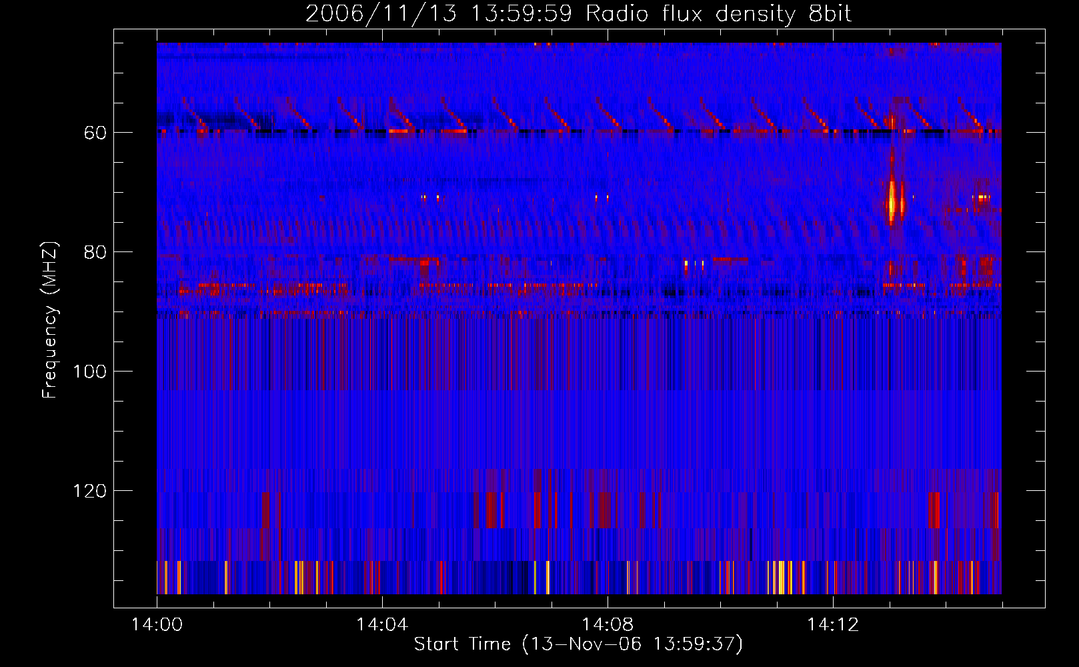Click the plot title '2006/11/13 13:59:59 Radio flux density 8bit'
The height and width of the screenshot is (667, 1079).
pyautogui.click(x=578, y=14)
